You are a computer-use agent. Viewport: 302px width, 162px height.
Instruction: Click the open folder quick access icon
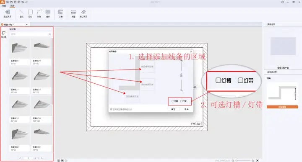[11, 2]
